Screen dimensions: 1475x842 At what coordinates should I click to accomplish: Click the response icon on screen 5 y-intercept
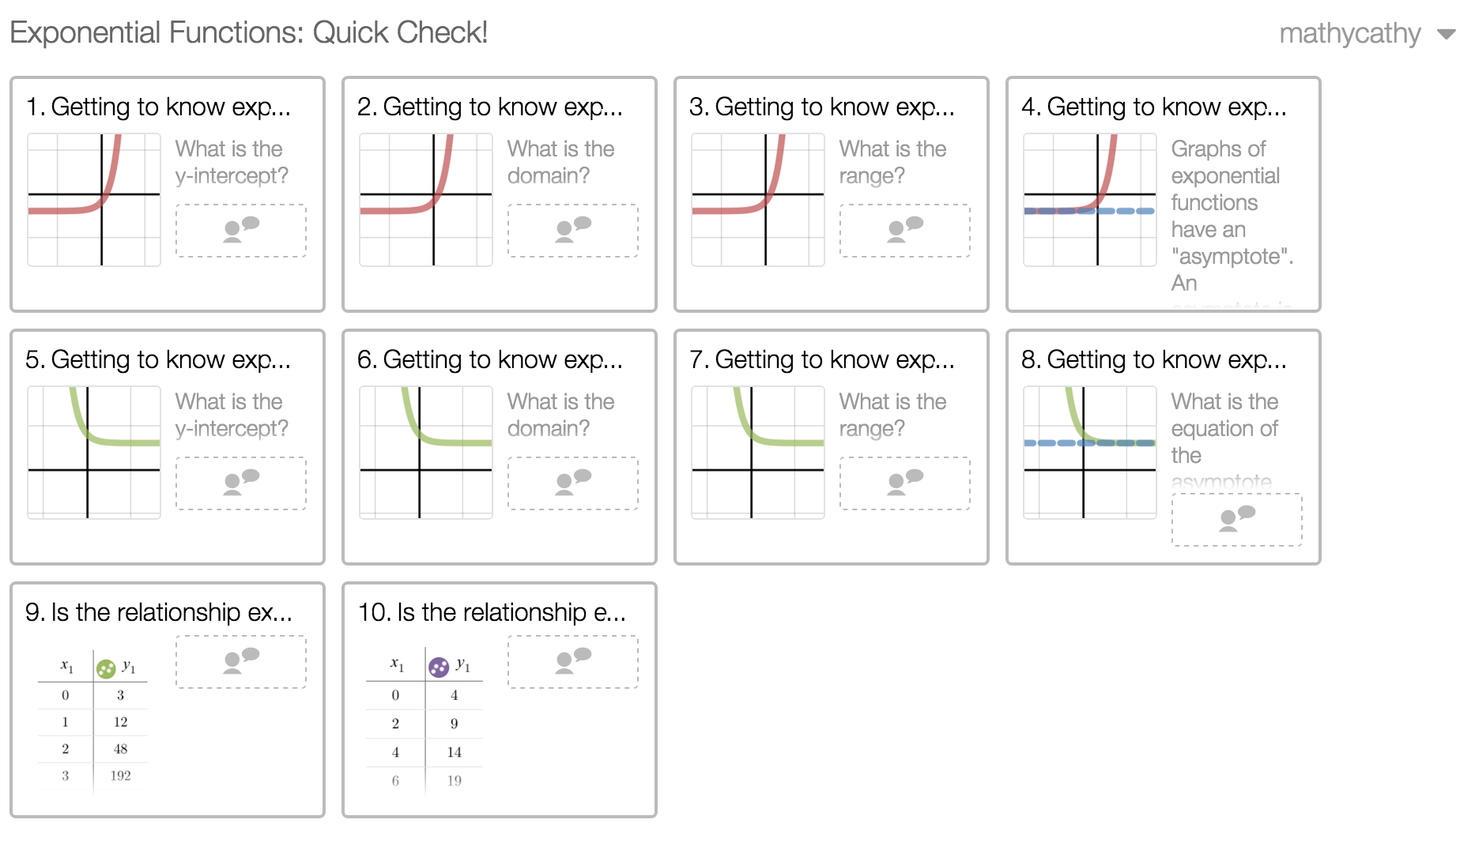241,483
